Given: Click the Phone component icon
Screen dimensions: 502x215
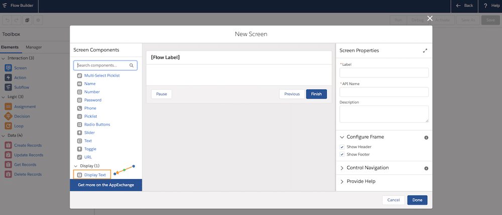Looking at the screenshot, I should pyautogui.click(x=79, y=109).
